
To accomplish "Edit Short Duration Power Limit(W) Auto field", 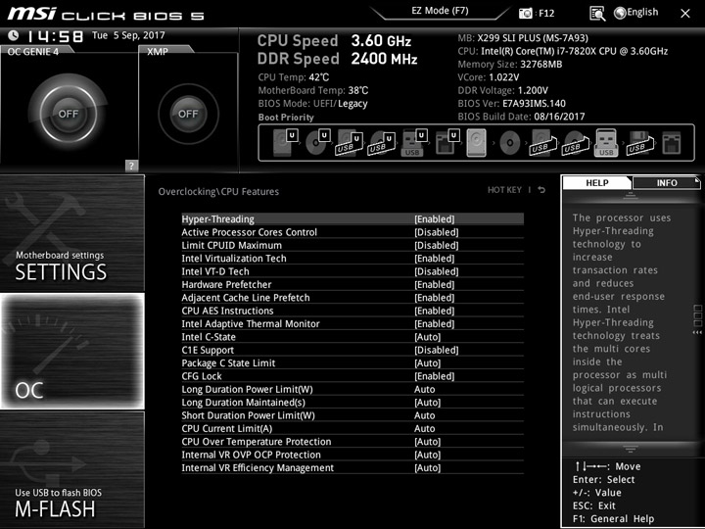I will [x=424, y=415].
